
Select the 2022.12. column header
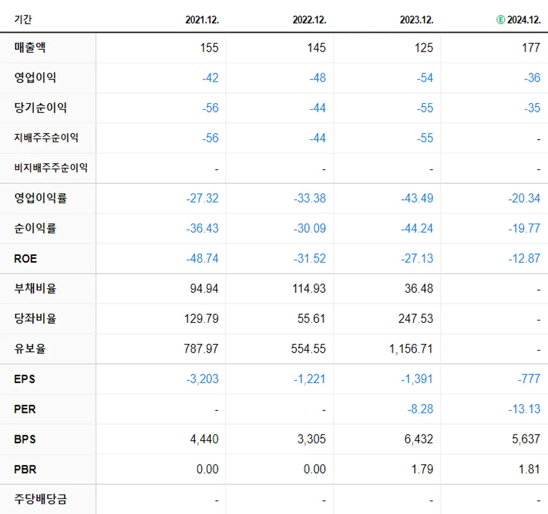[x=309, y=20]
